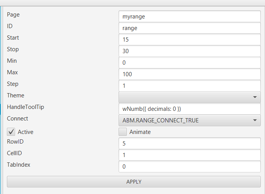The image size is (265, 194).
Task: Focus the CellID text field
Action: click(190, 155)
